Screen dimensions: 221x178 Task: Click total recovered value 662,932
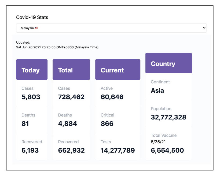click(x=71, y=150)
